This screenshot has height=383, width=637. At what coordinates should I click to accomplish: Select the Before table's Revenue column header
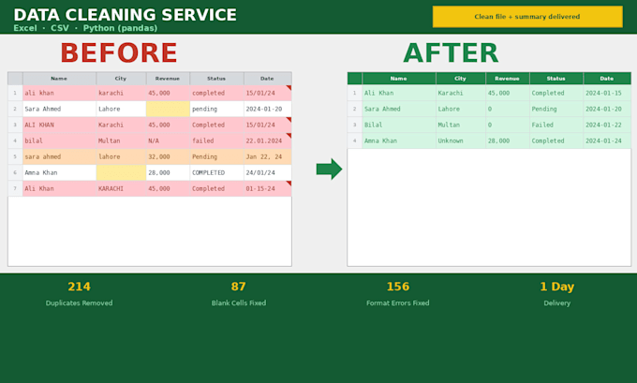[168, 79]
